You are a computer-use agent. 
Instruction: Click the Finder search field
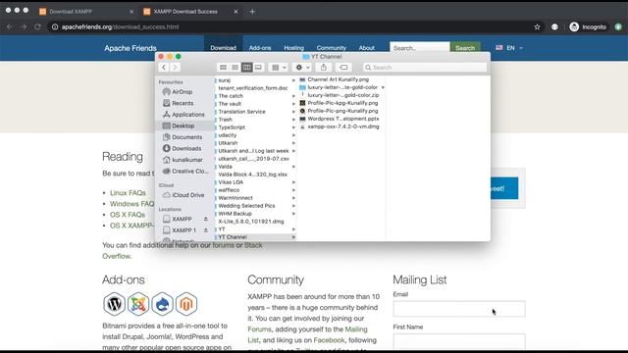425,68
